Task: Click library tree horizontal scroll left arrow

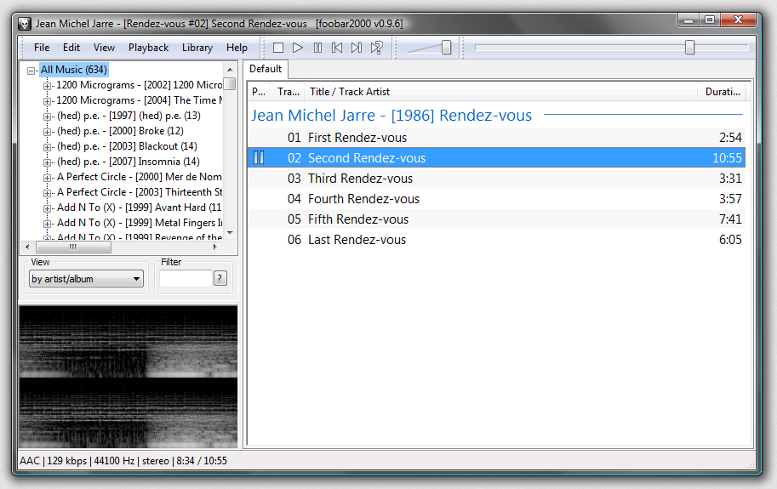Action: coord(27,247)
